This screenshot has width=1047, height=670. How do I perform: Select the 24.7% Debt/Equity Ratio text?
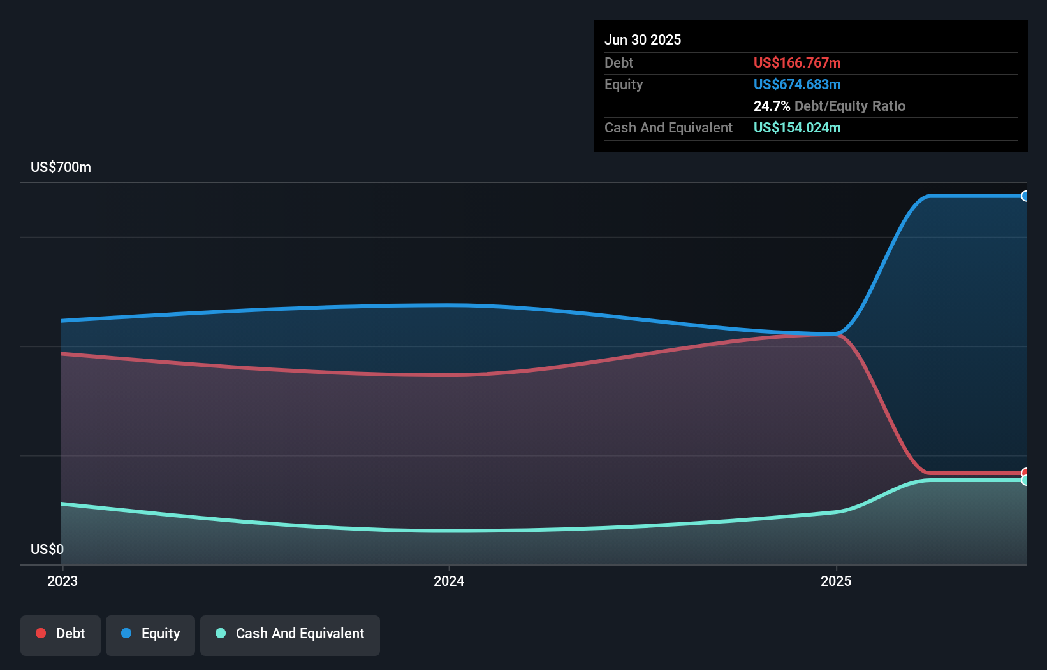click(x=829, y=106)
